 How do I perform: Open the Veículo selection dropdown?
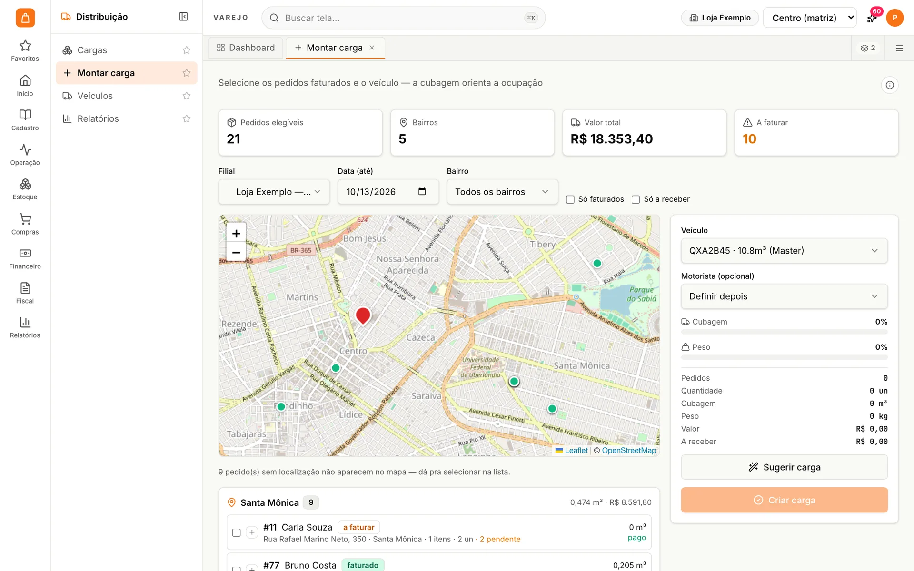pos(784,251)
